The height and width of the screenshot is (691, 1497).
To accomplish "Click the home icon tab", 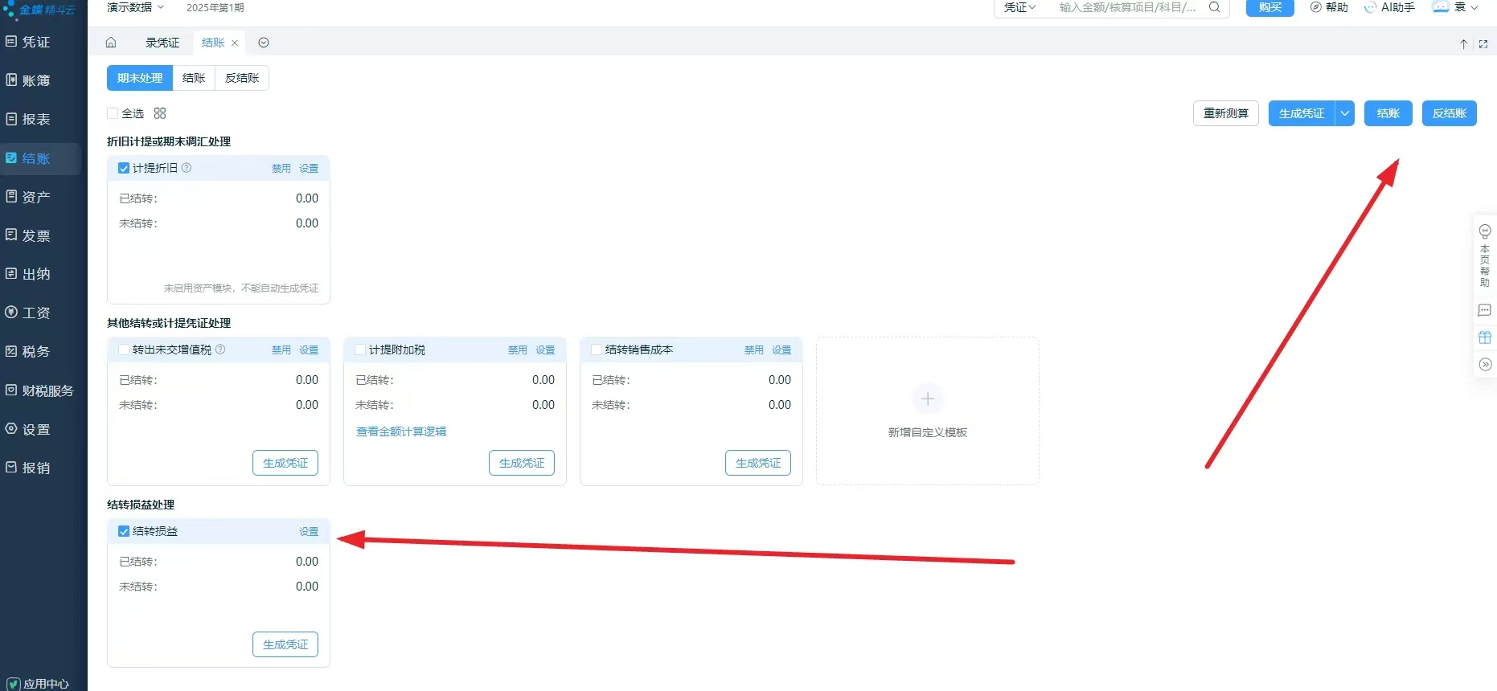I will [x=111, y=43].
